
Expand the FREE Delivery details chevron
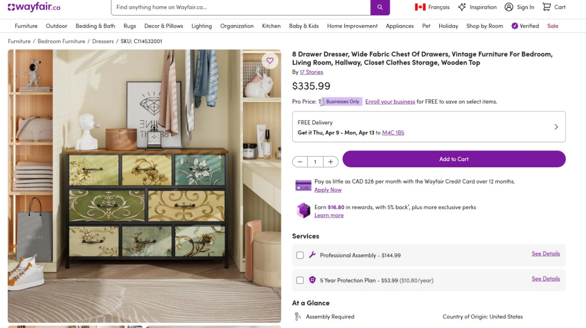click(x=556, y=127)
